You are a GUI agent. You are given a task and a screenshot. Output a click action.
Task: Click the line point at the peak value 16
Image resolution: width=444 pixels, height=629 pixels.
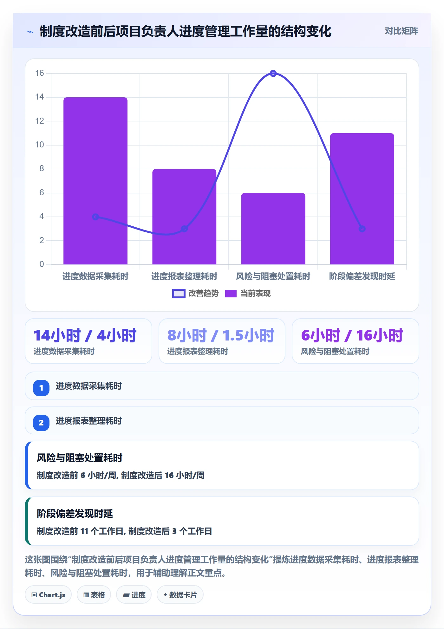(x=273, y=74)
